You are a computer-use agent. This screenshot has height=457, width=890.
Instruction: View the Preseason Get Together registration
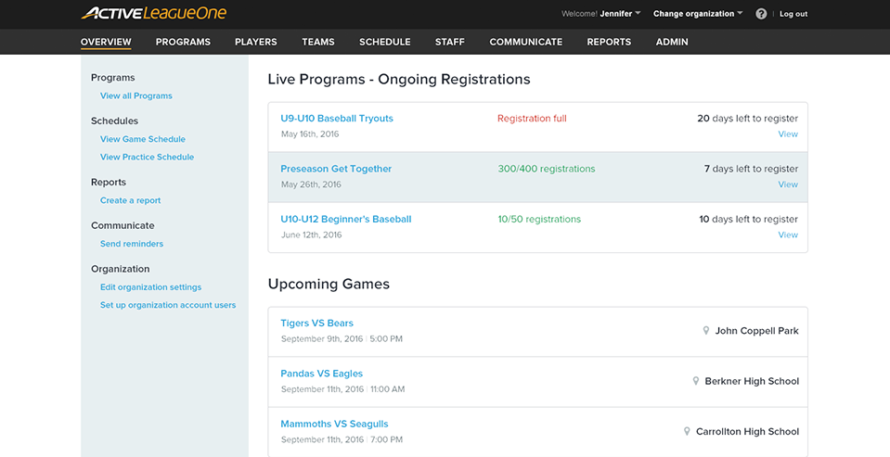click(788, 184)
